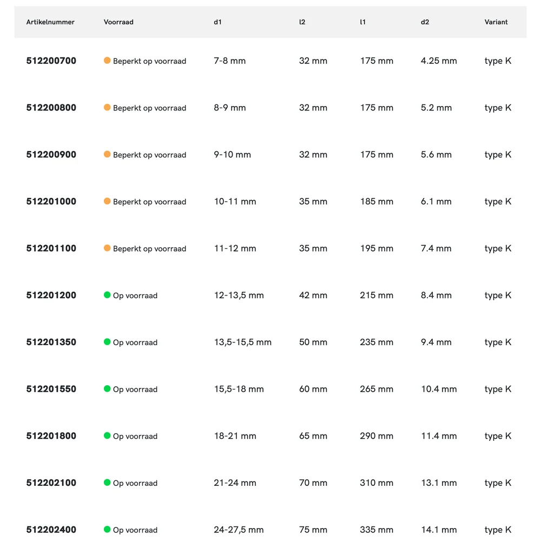Click the orange stock indicator for 512200900
The width and height of the screenshot is (541, 541).
point(107,154)
